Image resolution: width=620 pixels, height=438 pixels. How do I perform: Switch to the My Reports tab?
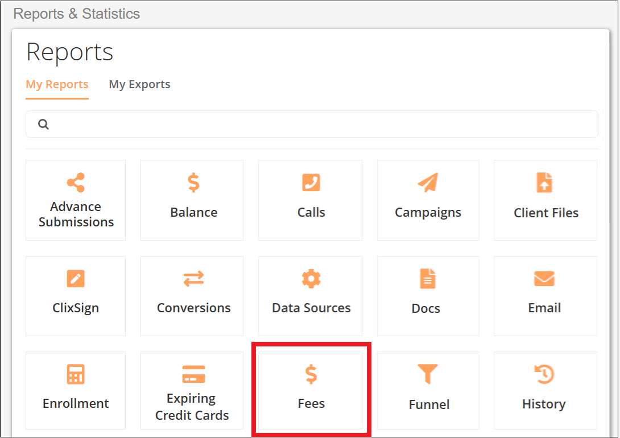57,85
